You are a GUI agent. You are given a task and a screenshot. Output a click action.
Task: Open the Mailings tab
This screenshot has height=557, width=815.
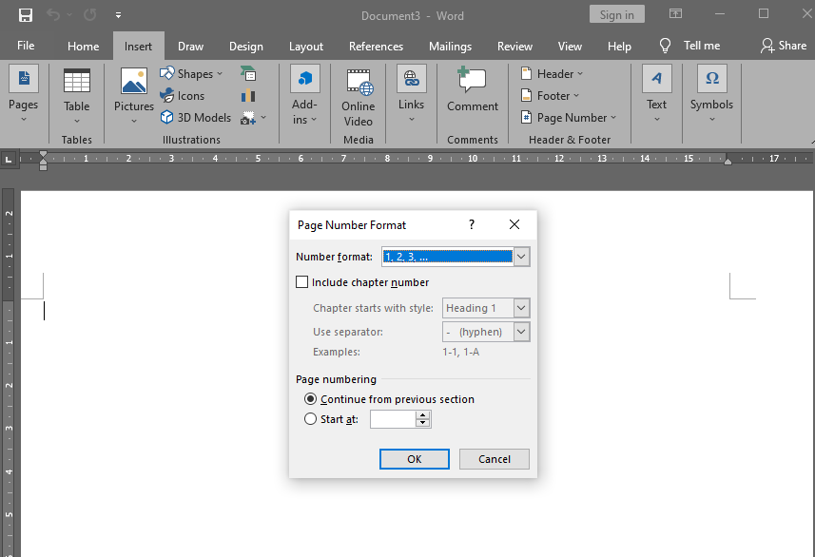[450, 46]
